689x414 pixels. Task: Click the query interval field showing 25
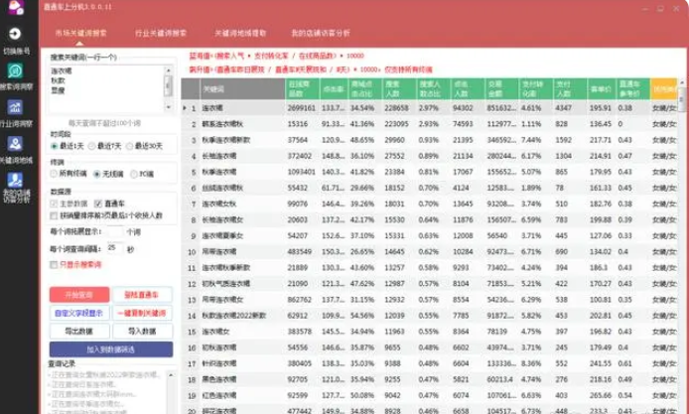(115, 248)
